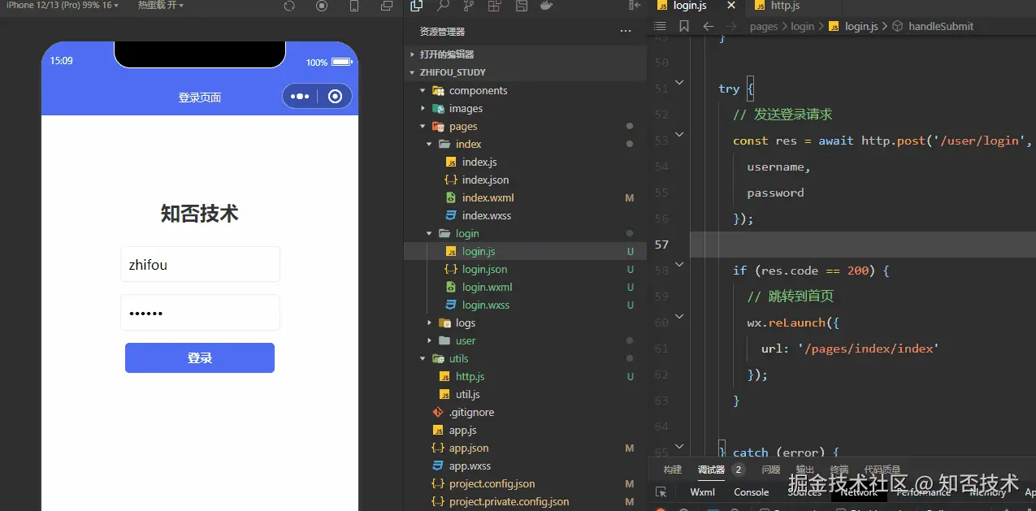Click the navigate back arrow in editor
1036x511 pixels.
708,26
